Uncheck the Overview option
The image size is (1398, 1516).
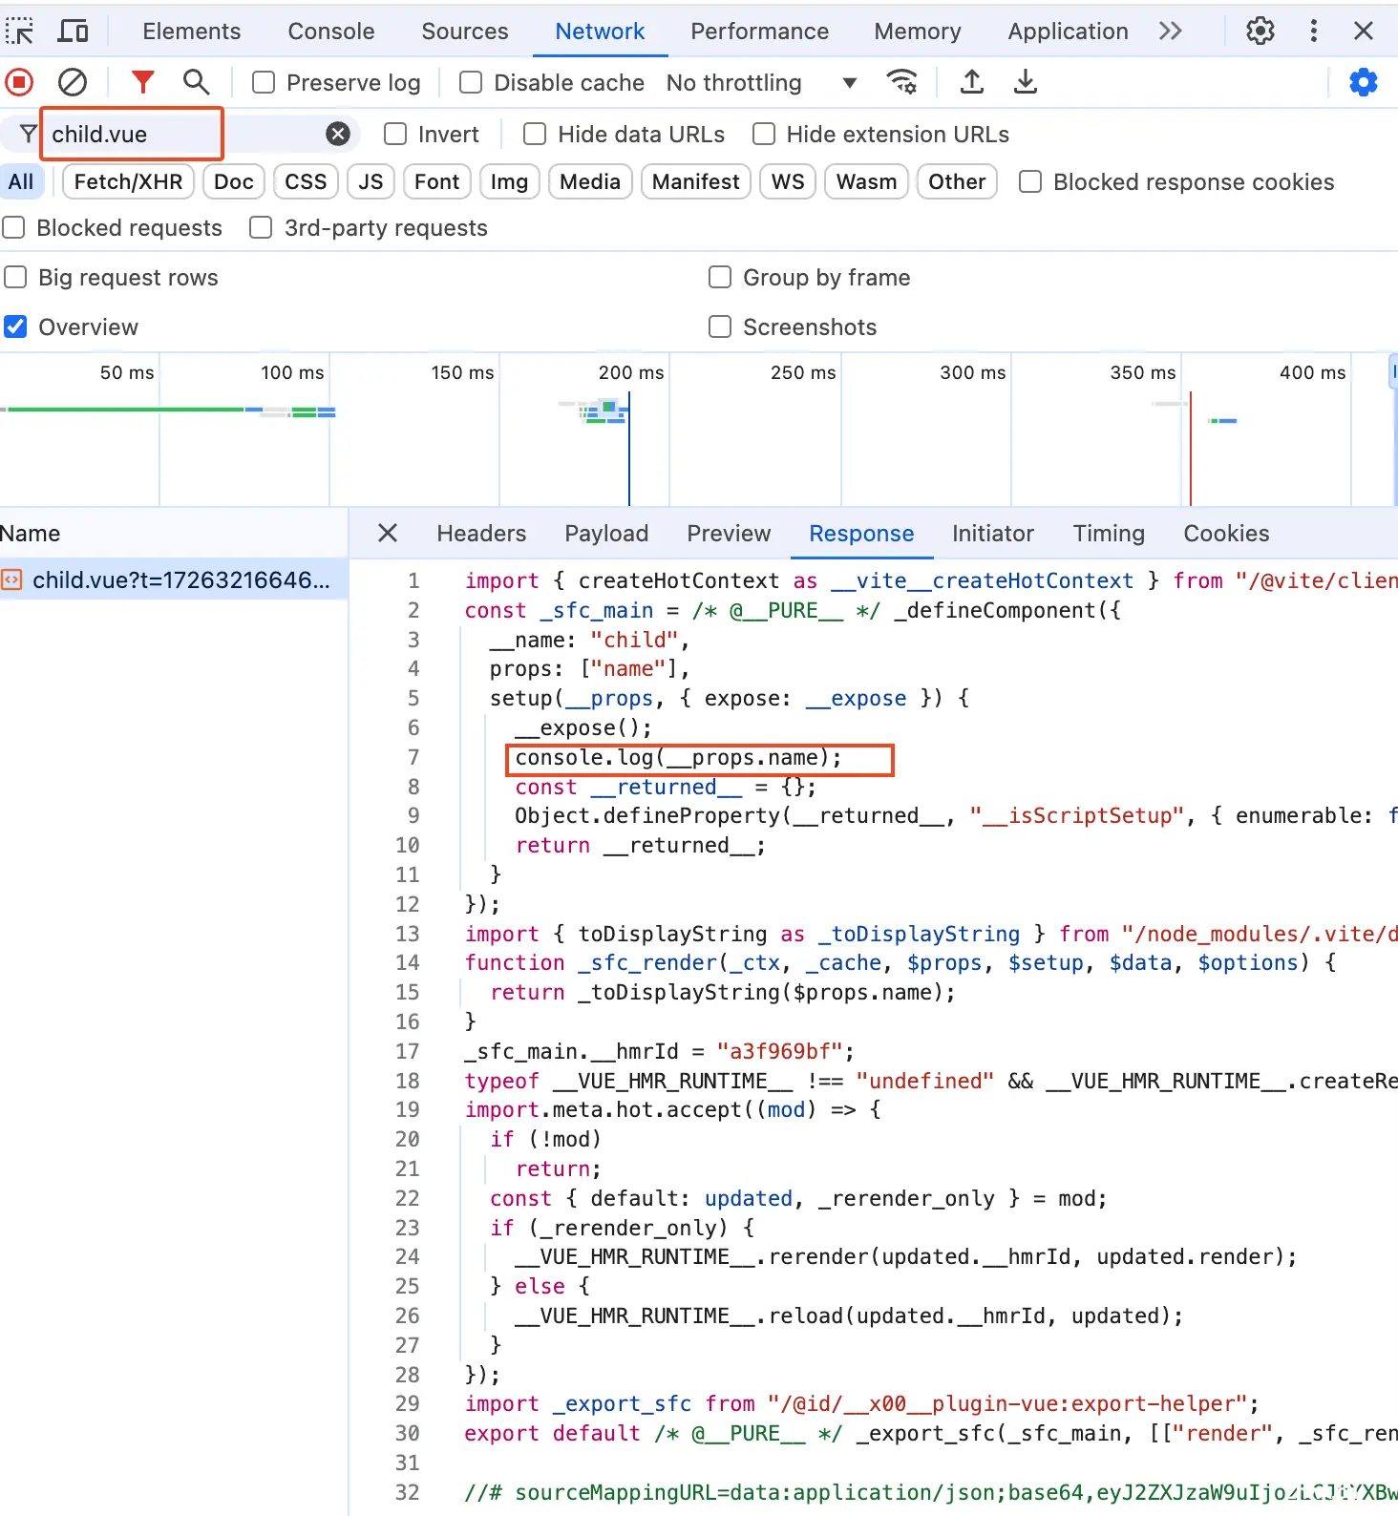click(x=15, y=326)
